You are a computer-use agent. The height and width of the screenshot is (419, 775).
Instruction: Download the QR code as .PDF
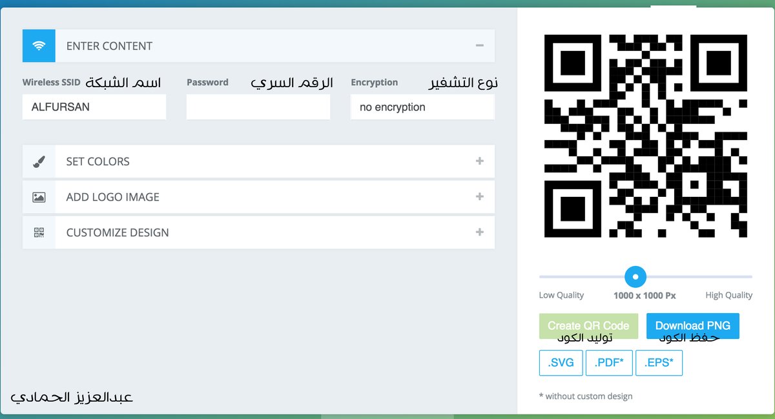(608, 363)
